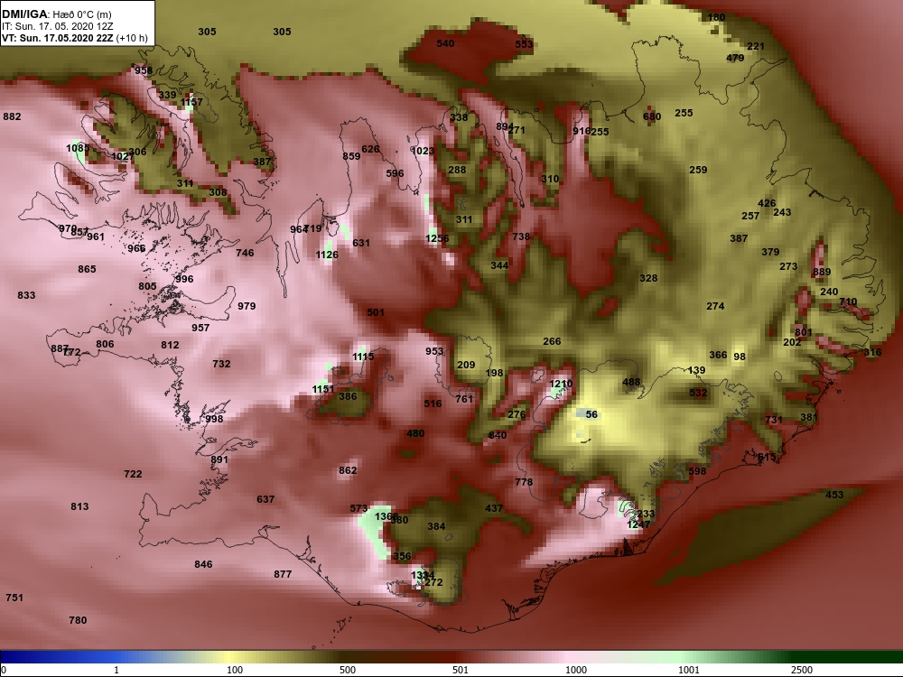The height and width of the screenshot is (677, 903).
Task: Click the map value '1247'
Action: click(638, 524)
